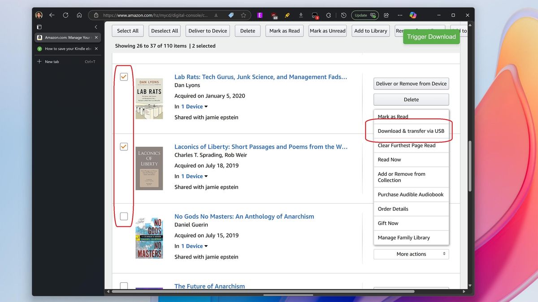
Task: Close the Amazon Manage Your Content tab
Action: point(96,38)
